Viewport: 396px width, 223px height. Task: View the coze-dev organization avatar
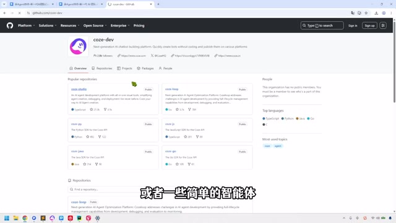(x=79, y=46)
